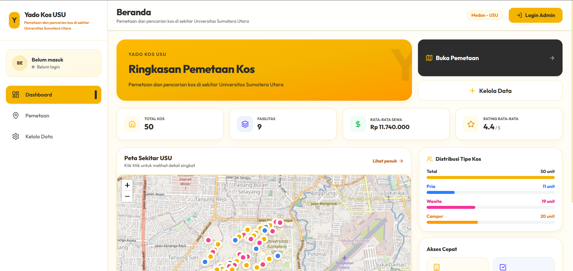
Task: Click the Dashboard grid icon
Action: click(16, 95)
